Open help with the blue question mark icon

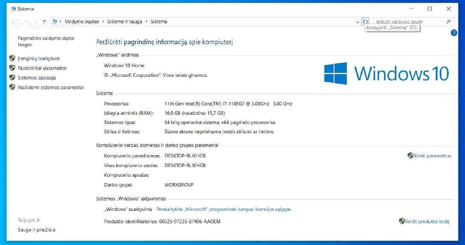(x=454, y=33)
